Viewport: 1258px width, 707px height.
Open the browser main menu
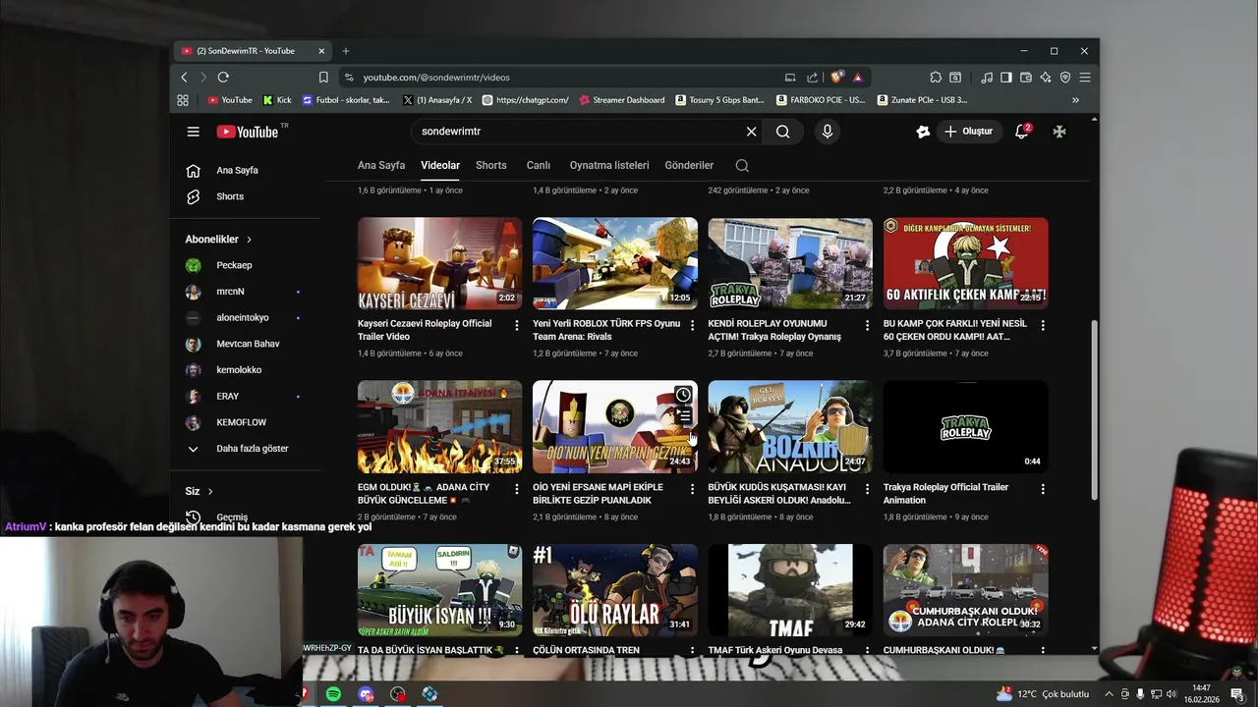[x=1085, y=78]
